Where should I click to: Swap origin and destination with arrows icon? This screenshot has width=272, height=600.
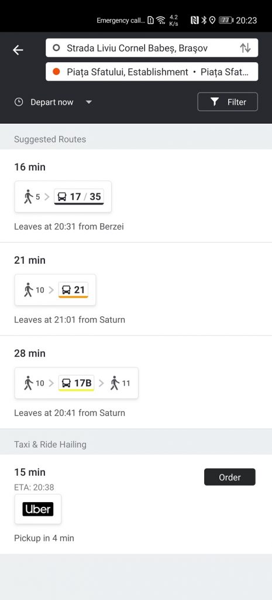coord(245,48)
